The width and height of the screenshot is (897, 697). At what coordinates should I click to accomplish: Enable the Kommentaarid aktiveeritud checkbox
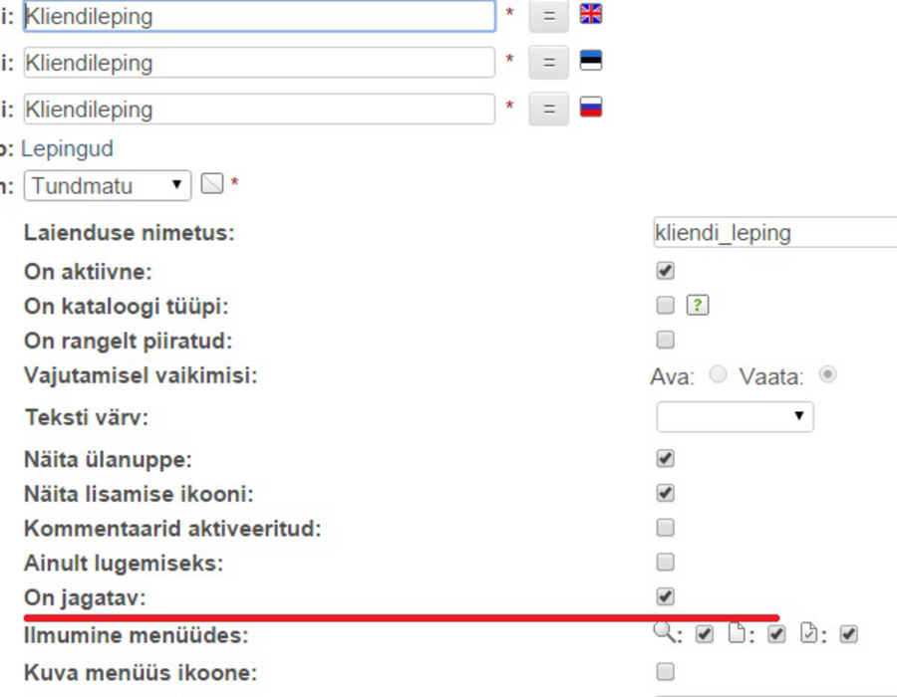[x=666, y=528]
